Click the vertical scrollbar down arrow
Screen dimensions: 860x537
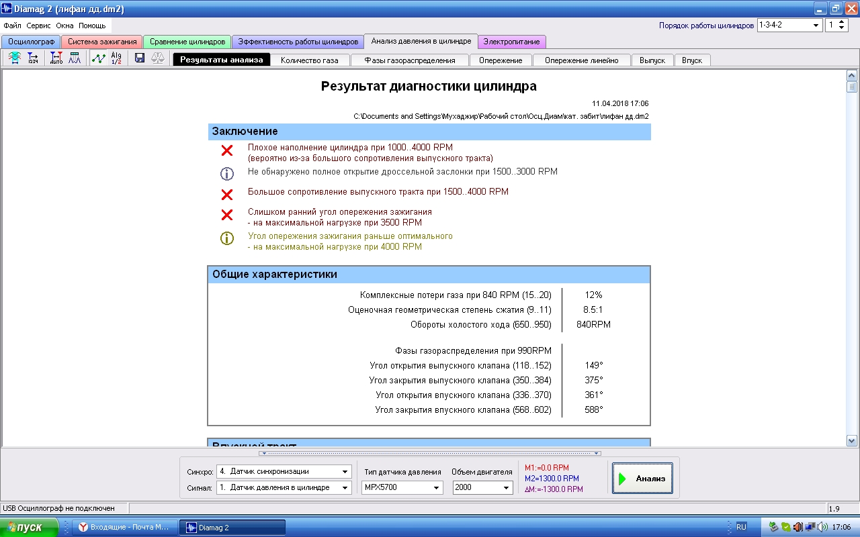tap(852, 441)
